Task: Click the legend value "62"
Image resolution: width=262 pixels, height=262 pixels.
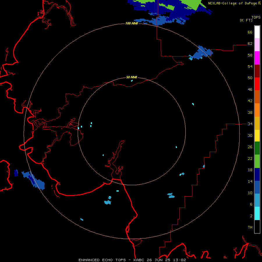Action: pos(250,43)
